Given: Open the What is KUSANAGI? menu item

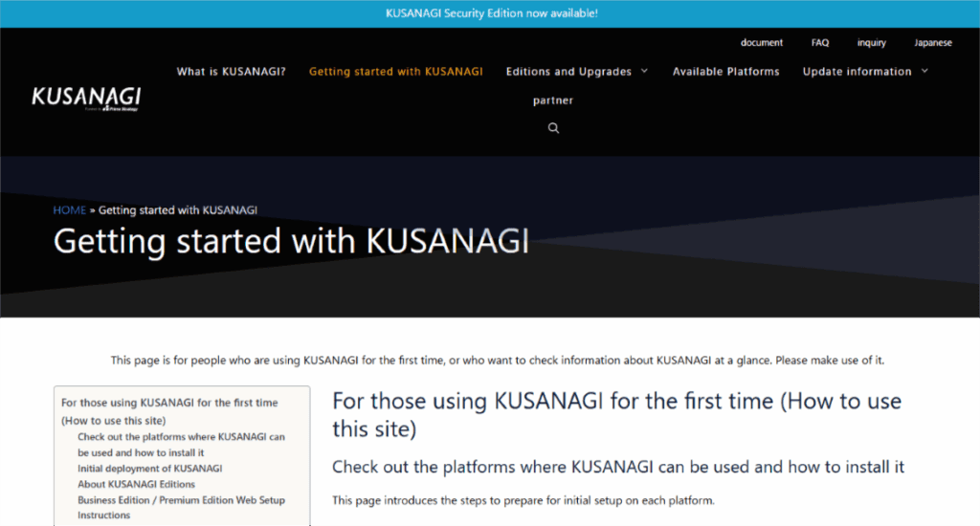Looking at the screenshot, I should click(231, 71).
